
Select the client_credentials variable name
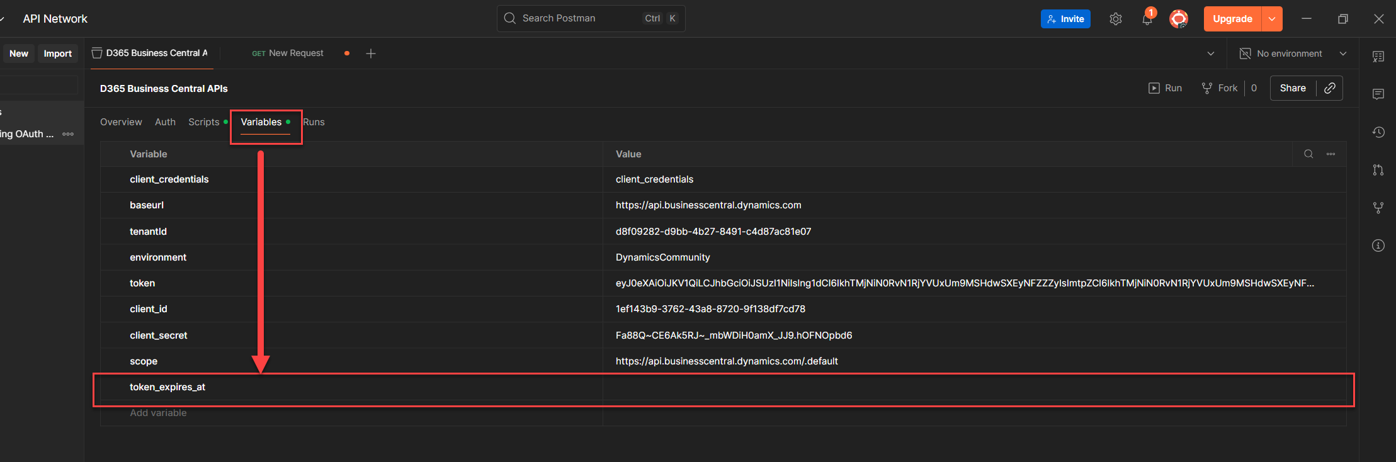tap(169, 179)
